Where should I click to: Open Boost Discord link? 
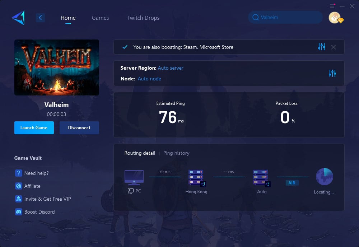[x=39, y=212]
